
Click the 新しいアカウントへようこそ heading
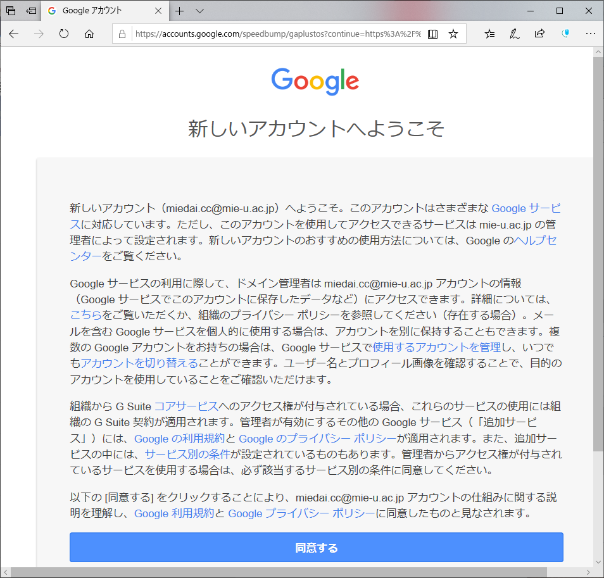tap(317, 129)
